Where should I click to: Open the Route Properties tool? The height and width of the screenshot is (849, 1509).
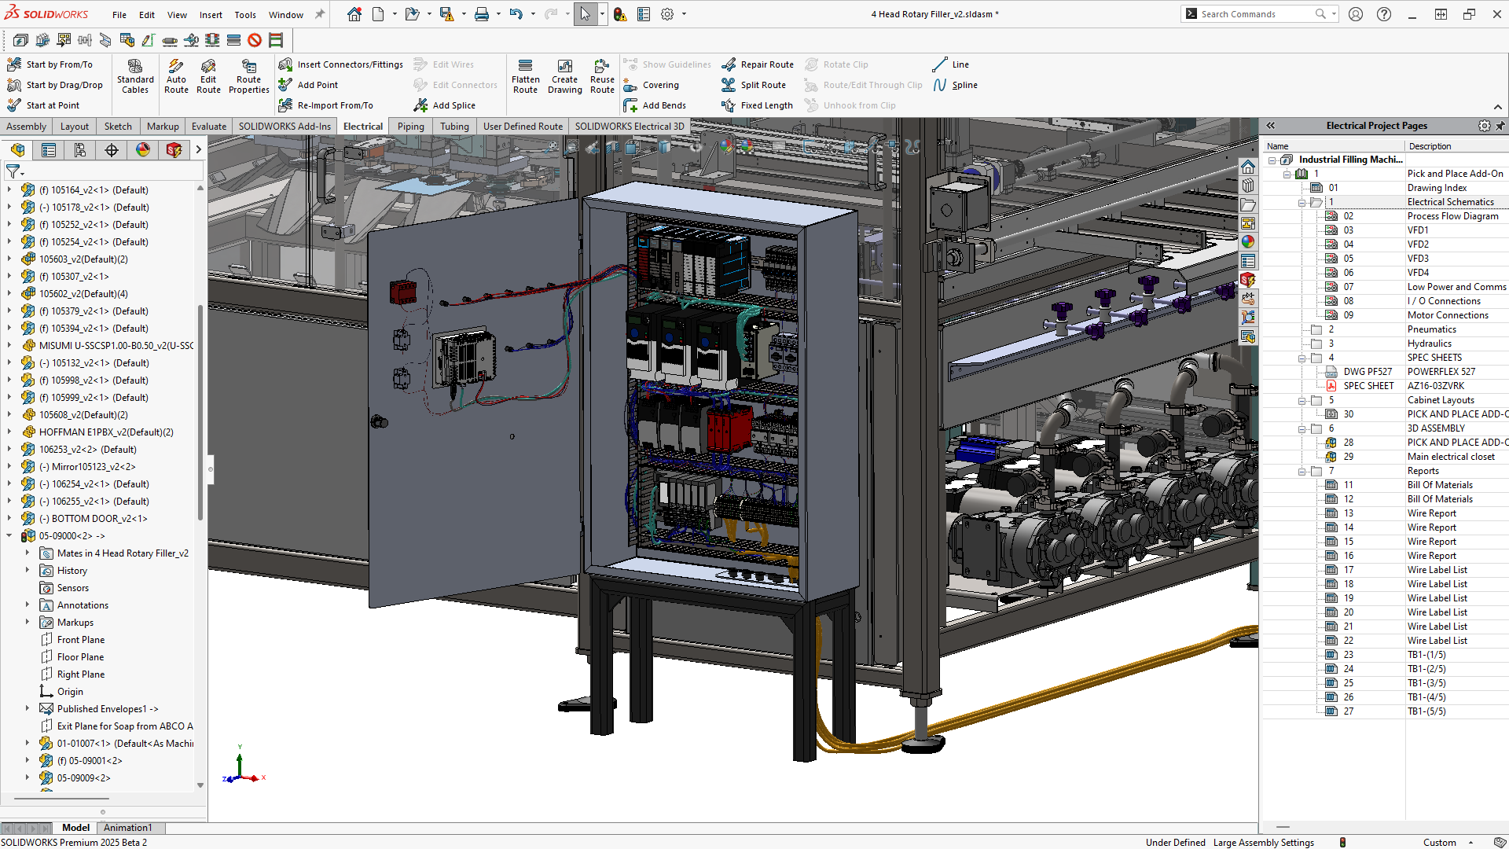[248, 76]
